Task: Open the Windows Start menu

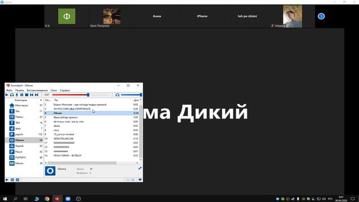Action: 5,199
